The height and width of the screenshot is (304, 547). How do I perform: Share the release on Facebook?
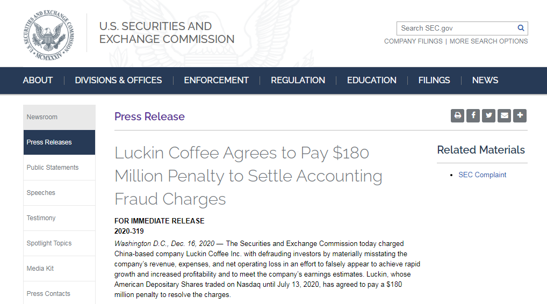coord(473,115)
